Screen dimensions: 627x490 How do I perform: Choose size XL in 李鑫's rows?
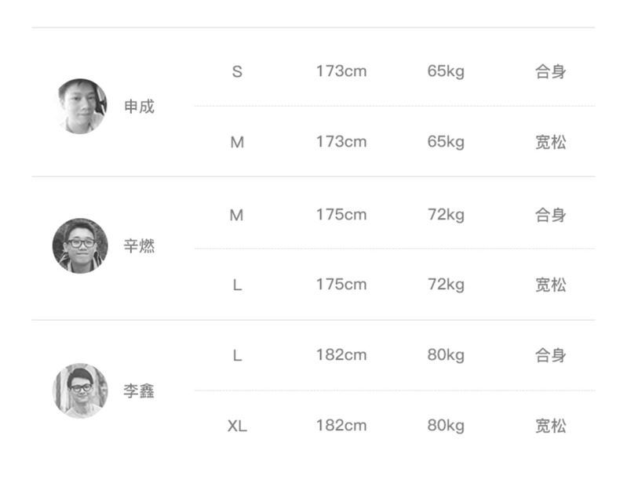(237, 426)
